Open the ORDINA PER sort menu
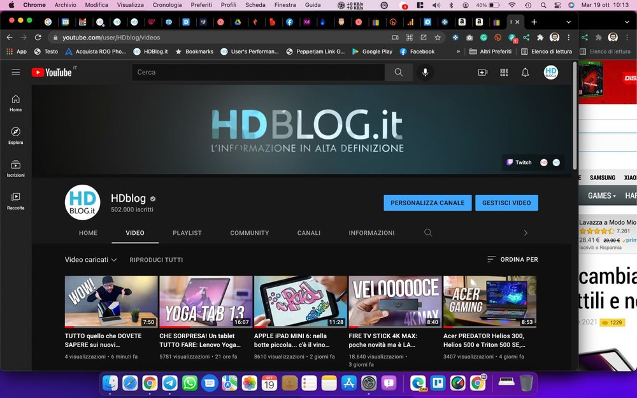The width and height of the screenshot is (637, 398). click(512, 259)
